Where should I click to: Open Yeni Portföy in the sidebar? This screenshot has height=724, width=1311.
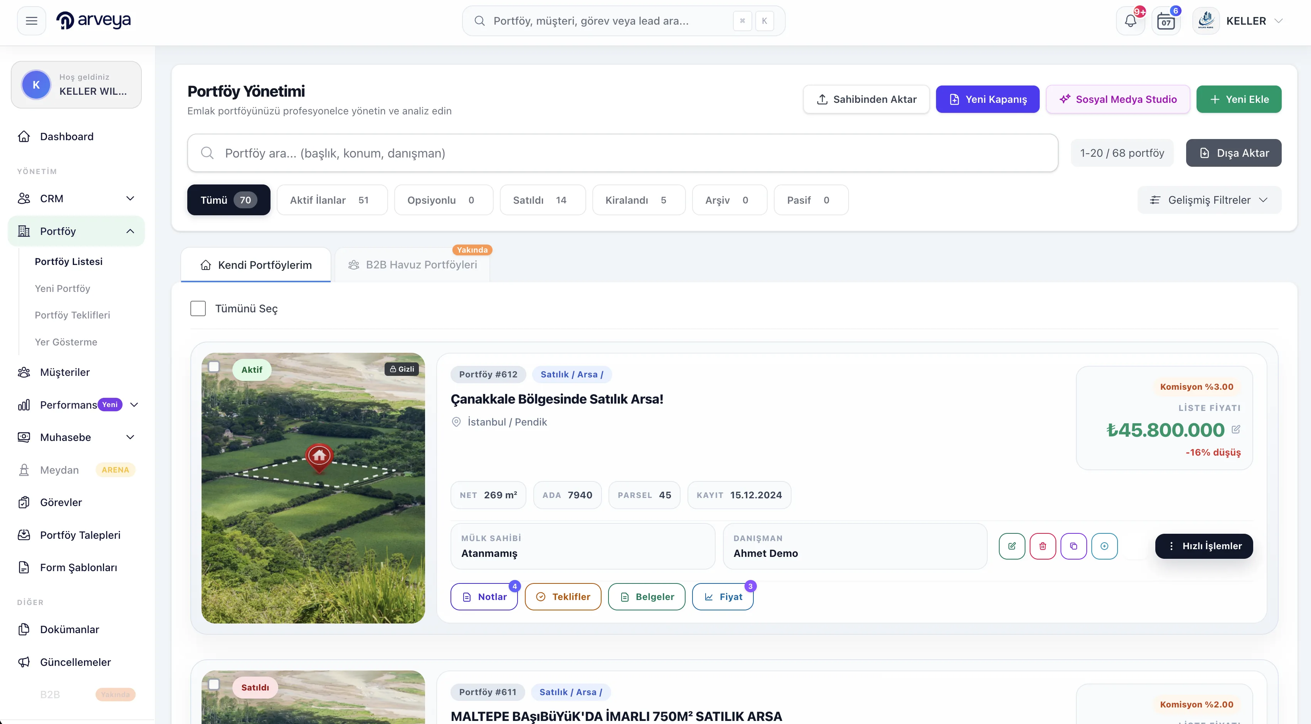pyautogui.click(x=62, y=288)
